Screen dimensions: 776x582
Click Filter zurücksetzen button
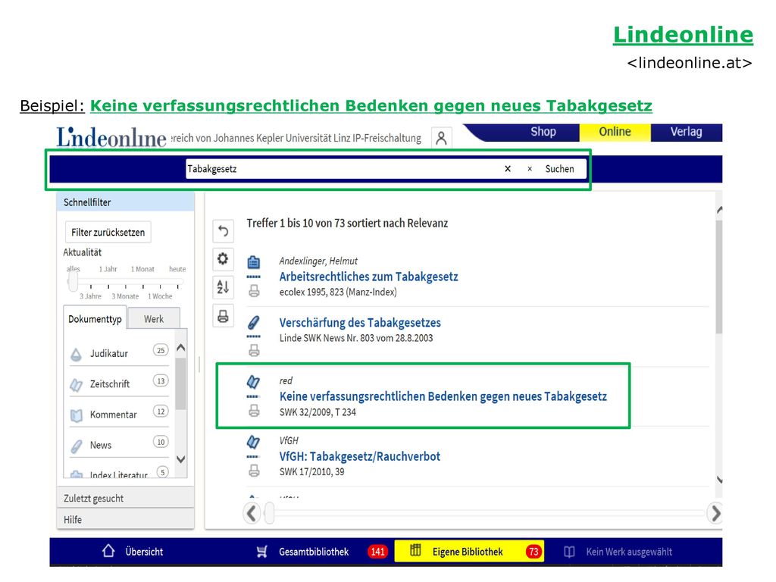click(x=108, y=232)
